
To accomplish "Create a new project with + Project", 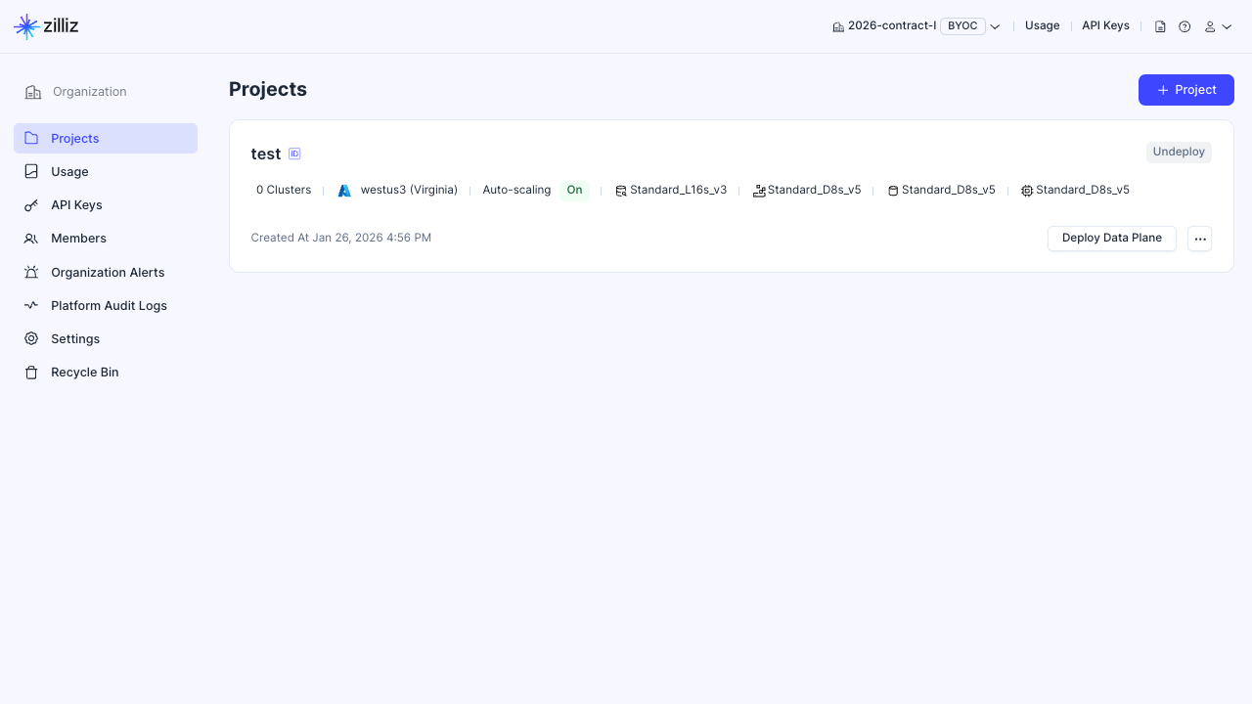I will click(x=1185, y=90).
